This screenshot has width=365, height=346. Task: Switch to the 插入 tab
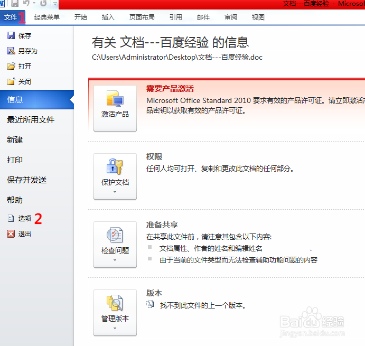tap(108, 17)
